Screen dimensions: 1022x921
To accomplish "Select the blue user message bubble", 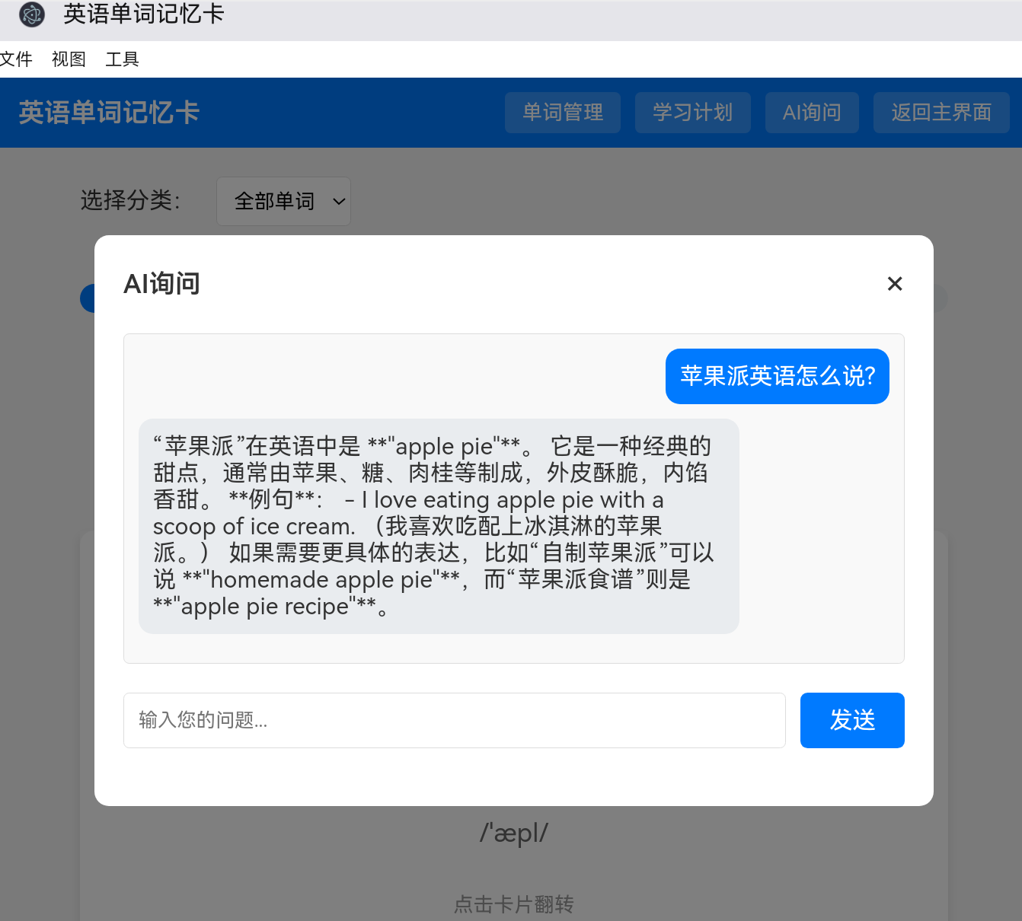I will (x=777, y=376).
